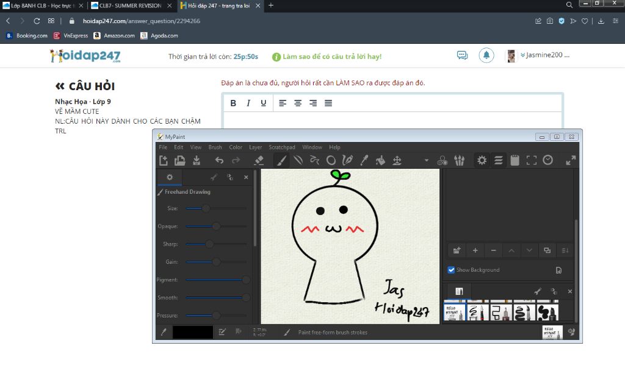Click the brush options gear tab
Image resolution: width=625 pixels, height=382 pixels.
[170, 177]
